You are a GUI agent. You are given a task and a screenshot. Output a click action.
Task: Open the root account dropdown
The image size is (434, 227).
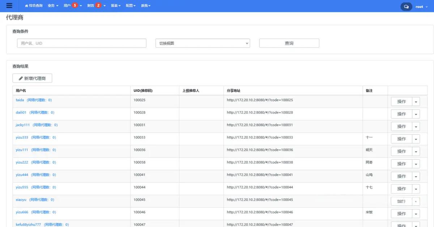422,6
